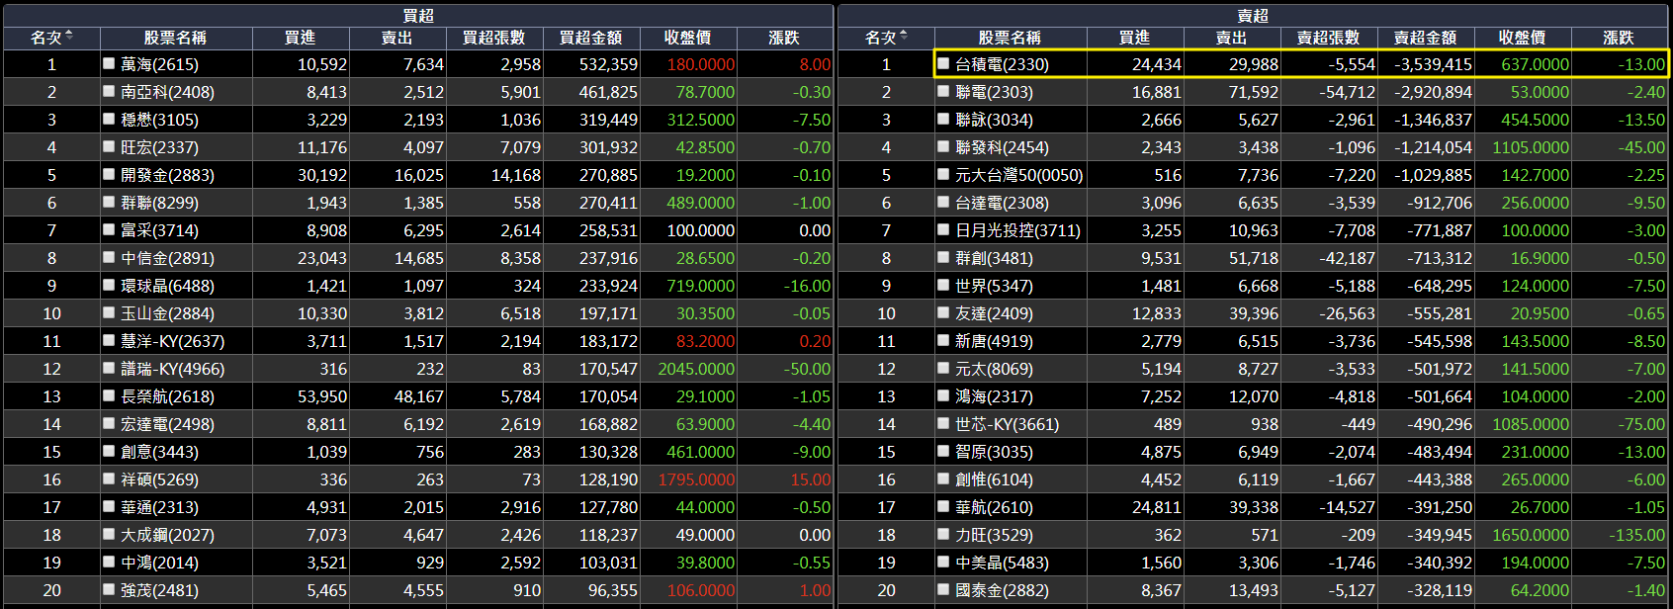The image size is (1673, 609).
Task: Click 譜瑞-KY closing price 2045.0000
Action: click(696, 369)
